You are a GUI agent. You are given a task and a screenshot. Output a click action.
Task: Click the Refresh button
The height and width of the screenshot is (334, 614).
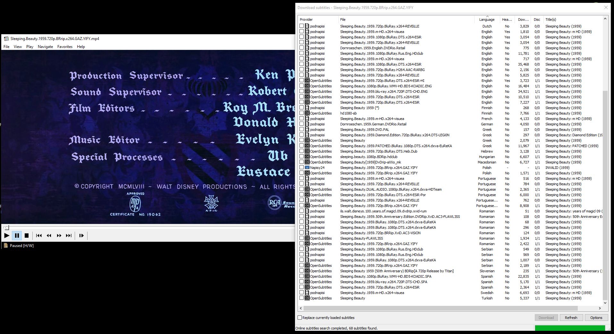[571, 318]
